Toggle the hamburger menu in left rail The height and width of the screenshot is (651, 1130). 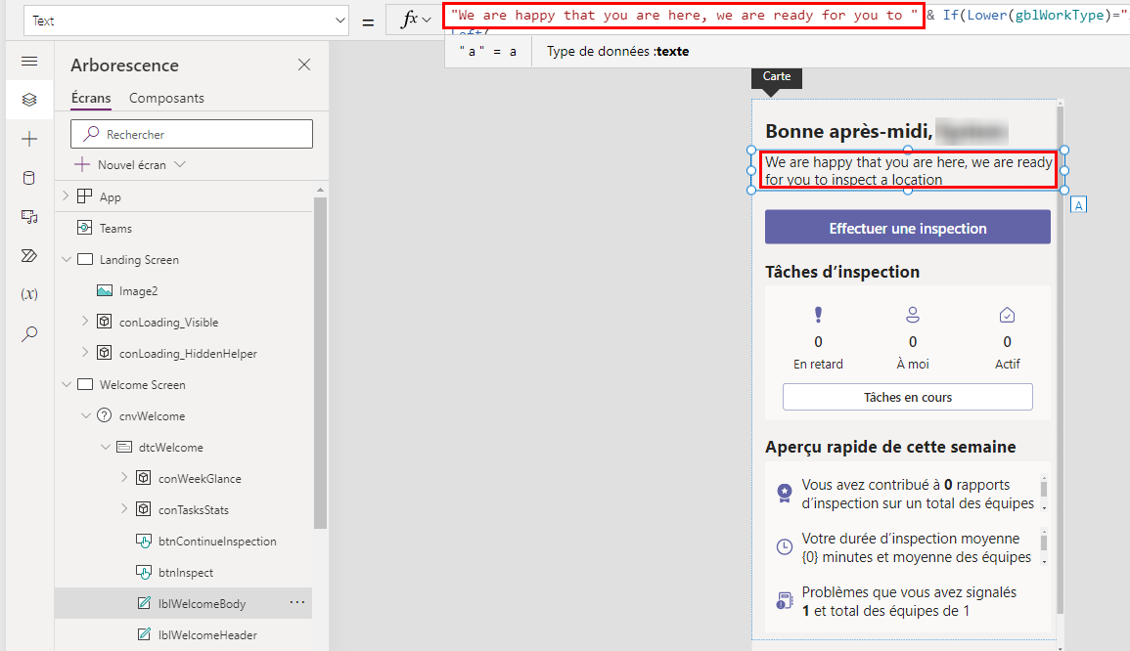29,62
